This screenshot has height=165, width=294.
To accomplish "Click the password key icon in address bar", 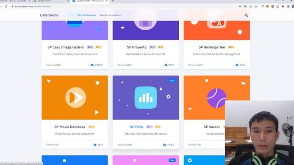I will (240, 6).
